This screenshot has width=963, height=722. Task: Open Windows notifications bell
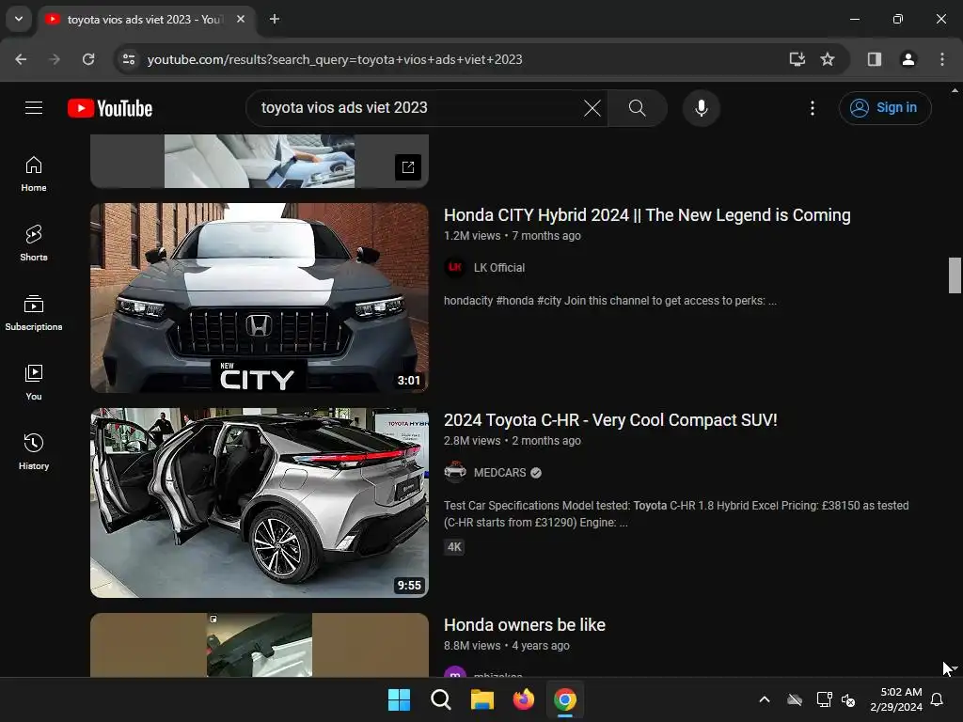[x=938, y=699]
